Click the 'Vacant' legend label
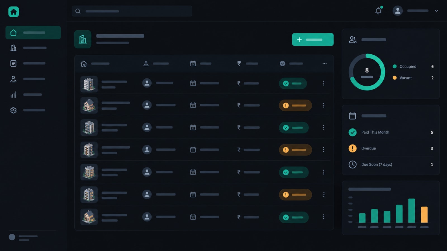Viewport: 447px width, 251px height. (x=406, y=78)
